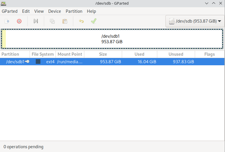
Task: Click the GParted app icon in title bar
Action: pos(3,3)
